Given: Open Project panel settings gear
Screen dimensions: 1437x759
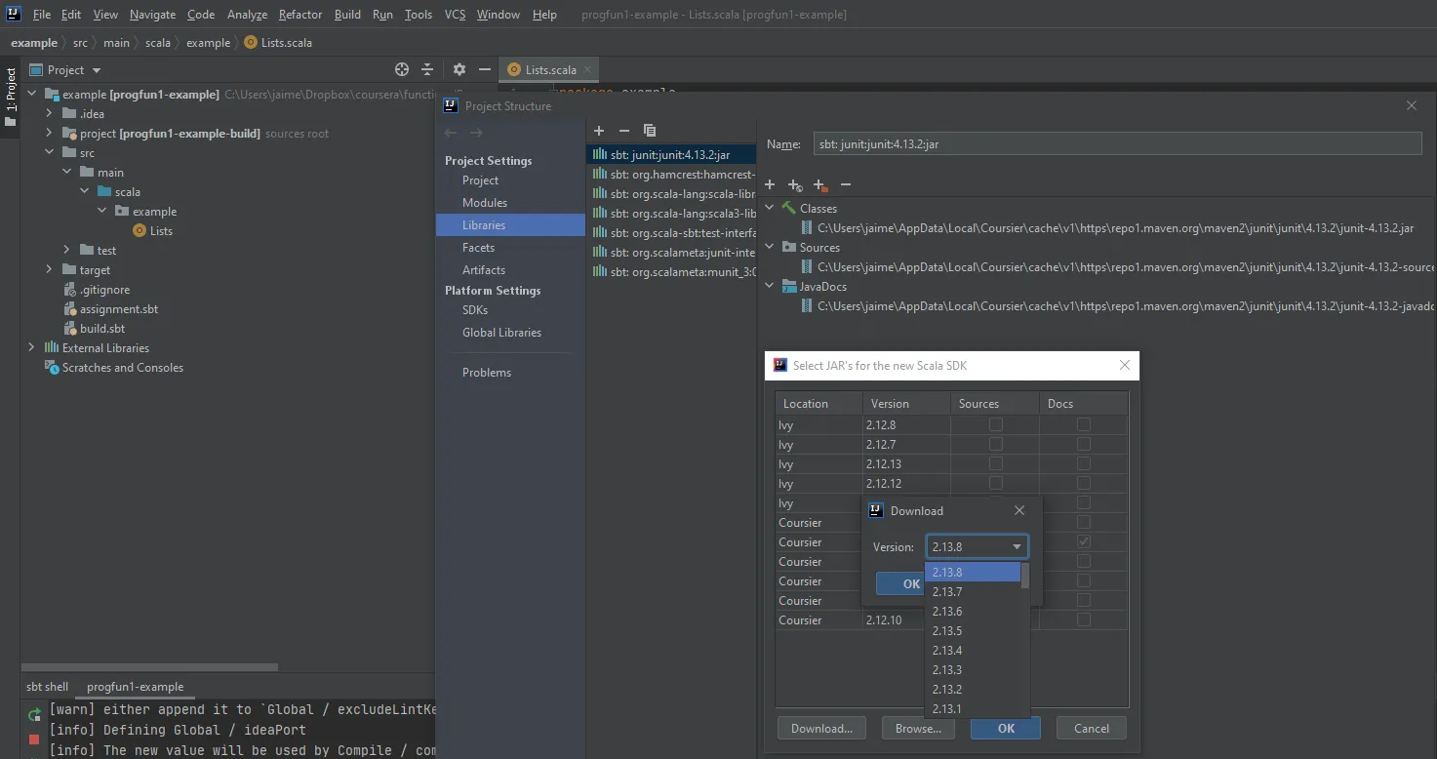Looking at the screenshot, I should (x=459, y=69).
